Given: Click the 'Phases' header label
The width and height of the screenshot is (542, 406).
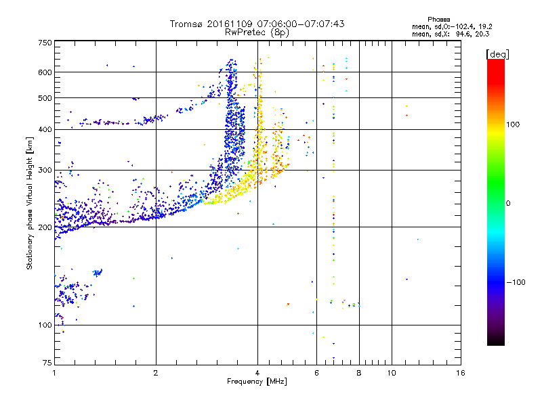Looking at the screenshot, I should (x=438, y=20).
